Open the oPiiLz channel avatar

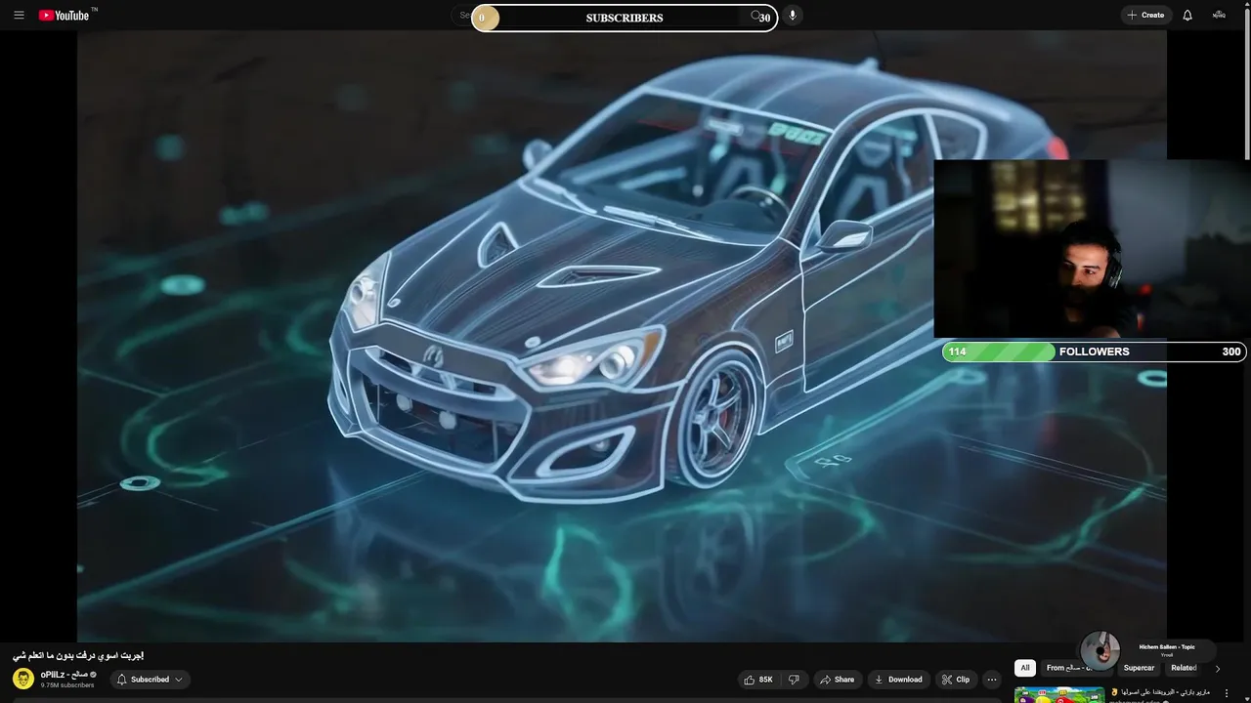click(23, 679)
